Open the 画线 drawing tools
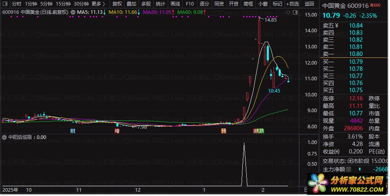The width and height of the screenshot is (390, 196). (175, 4)
